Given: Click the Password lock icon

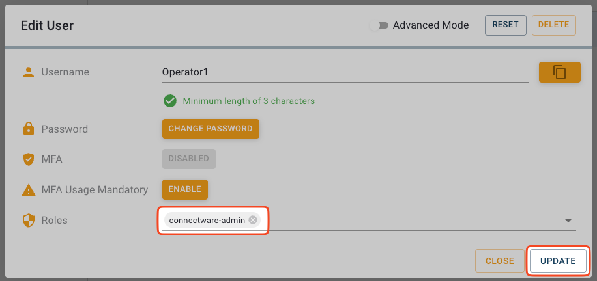Looking at the screenshot, I should click(x=28, y=129).
